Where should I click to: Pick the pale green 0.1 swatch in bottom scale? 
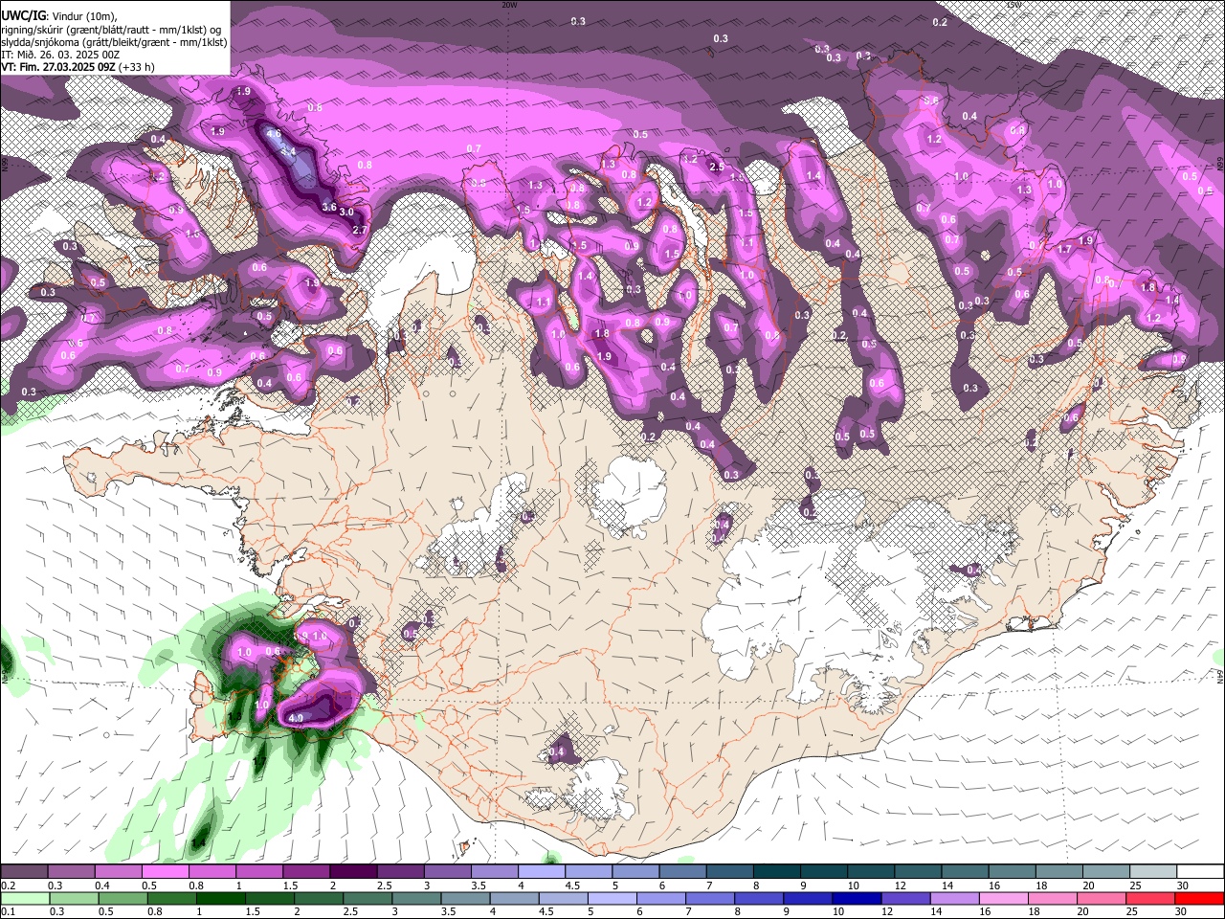click(25, 898)
